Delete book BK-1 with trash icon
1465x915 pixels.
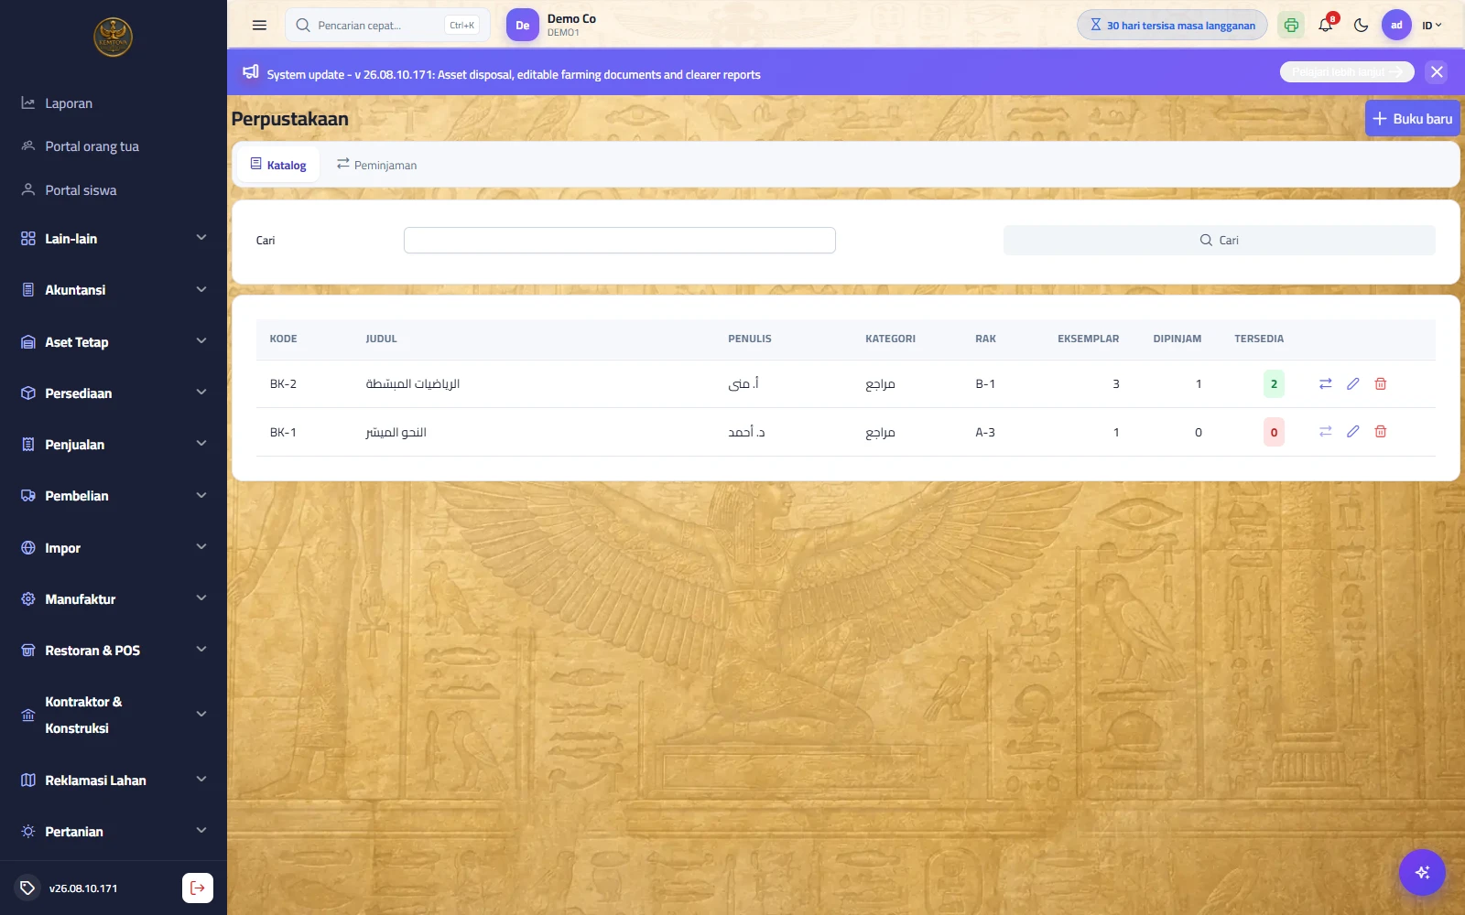click(x=1381, y=432)
